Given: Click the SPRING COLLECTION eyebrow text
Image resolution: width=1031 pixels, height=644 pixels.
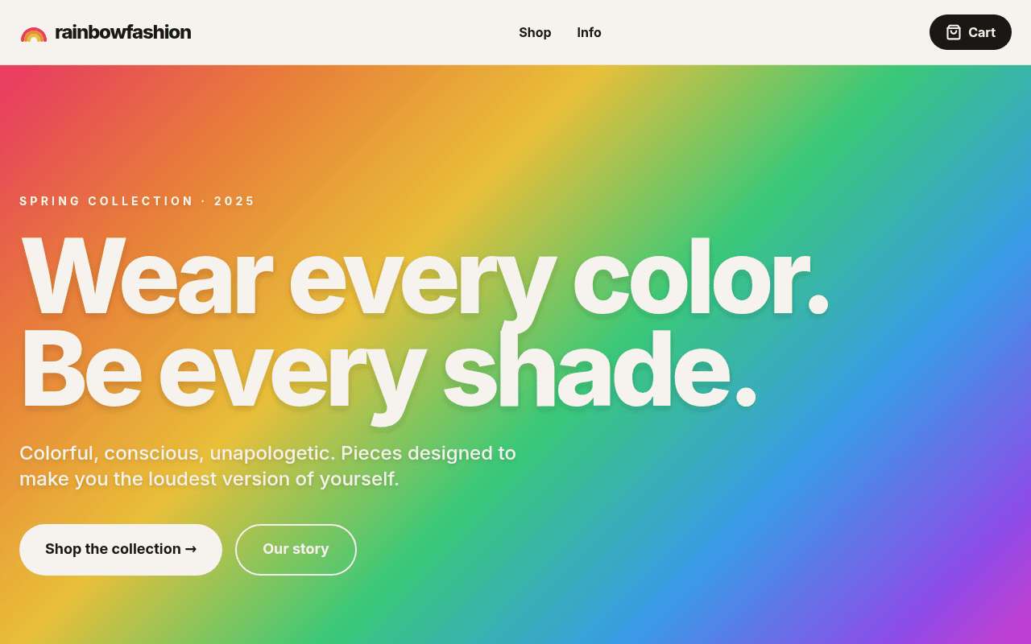Looking at the screenshot, I should click(x=106, y=201).
